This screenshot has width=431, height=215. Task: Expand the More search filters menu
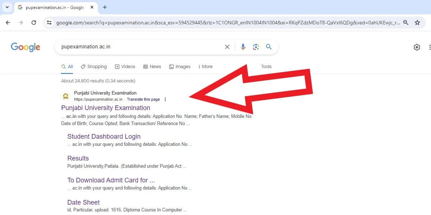(205, 67)
